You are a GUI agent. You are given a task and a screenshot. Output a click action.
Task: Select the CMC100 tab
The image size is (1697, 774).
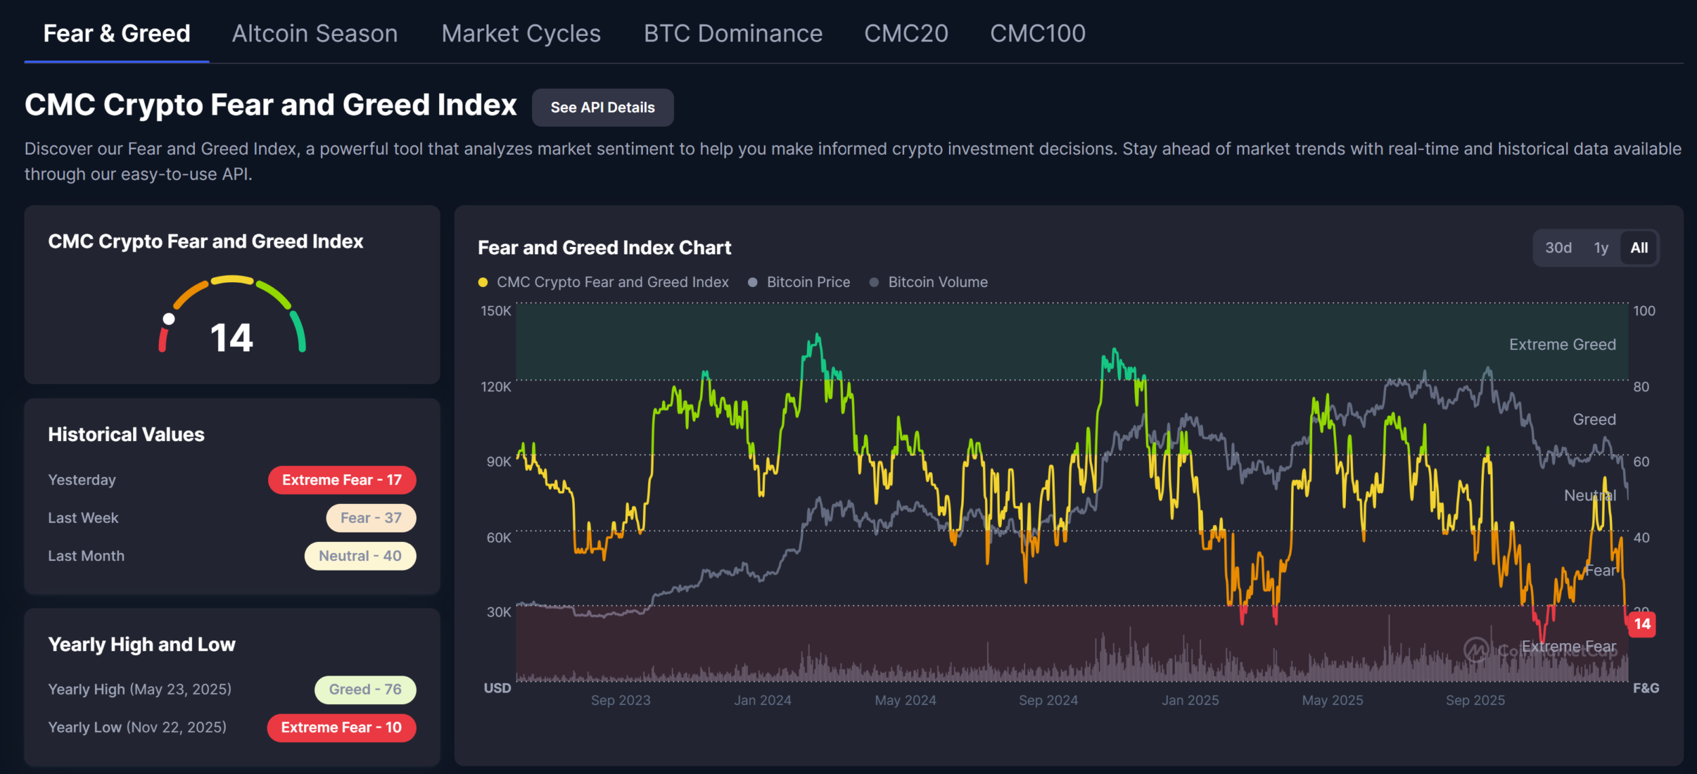pyautogui.click(x=1037, y=33)
